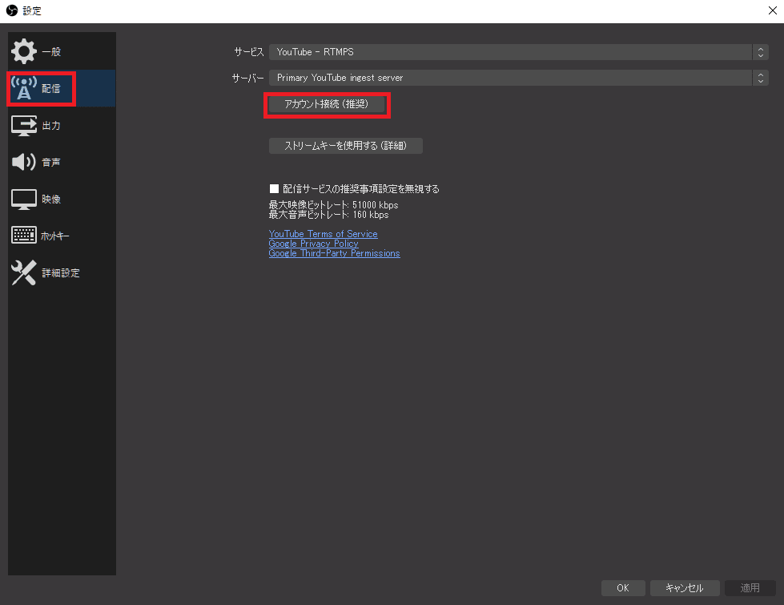The height and width of the screenshot is (605, 784).
Task: Click the サーバー dropdown arrow spinner
Action: coord(761,78)
